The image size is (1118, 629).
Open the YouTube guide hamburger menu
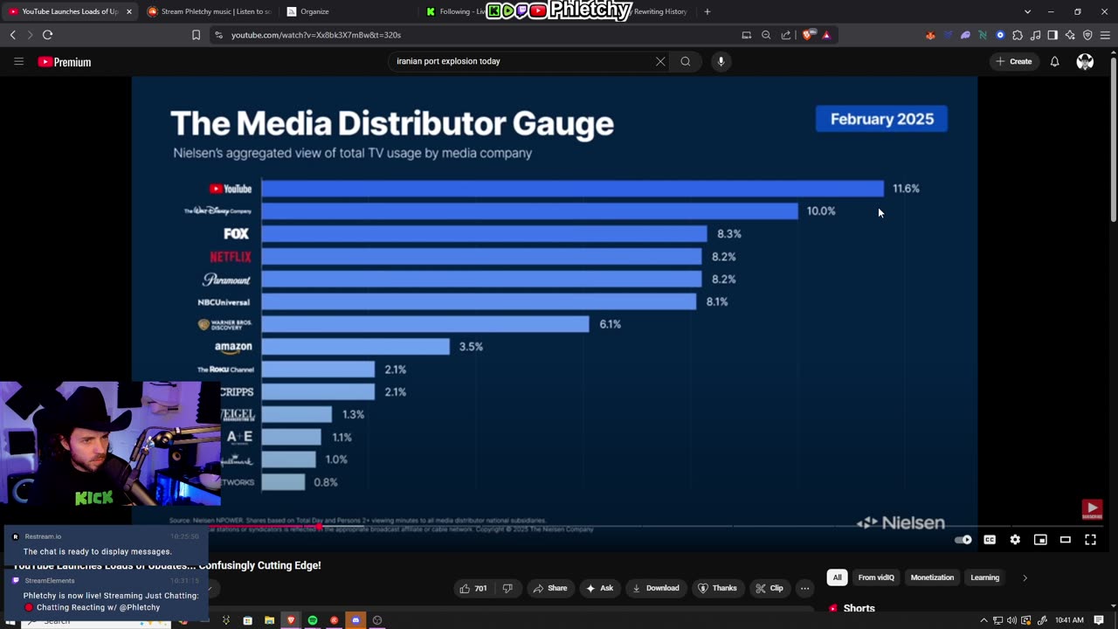tap(18, 61)
